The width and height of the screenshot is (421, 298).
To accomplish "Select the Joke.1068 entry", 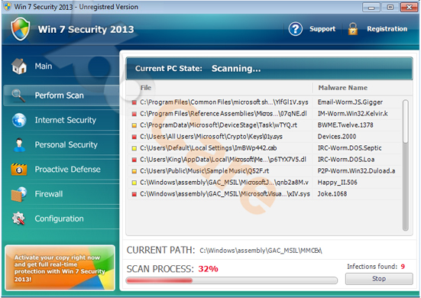I will pos(332,194).
